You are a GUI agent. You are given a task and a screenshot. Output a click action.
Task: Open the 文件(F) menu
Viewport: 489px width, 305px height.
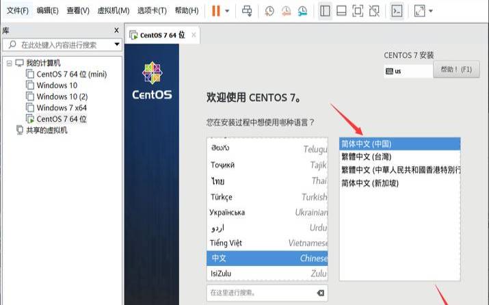[x=18, y=11]
